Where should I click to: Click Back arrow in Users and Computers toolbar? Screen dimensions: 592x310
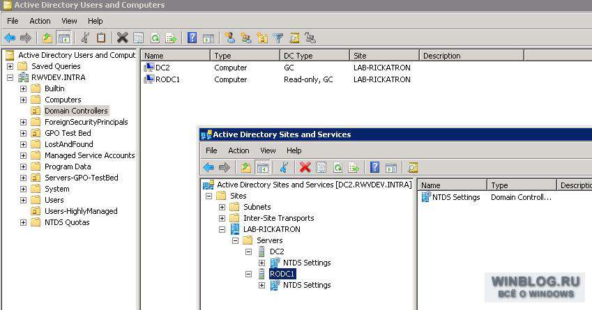(x=10, y=38)
